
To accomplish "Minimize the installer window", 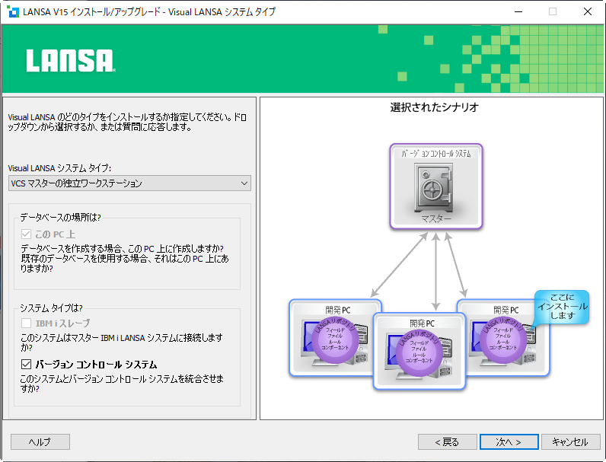I will tap(518, 11).
